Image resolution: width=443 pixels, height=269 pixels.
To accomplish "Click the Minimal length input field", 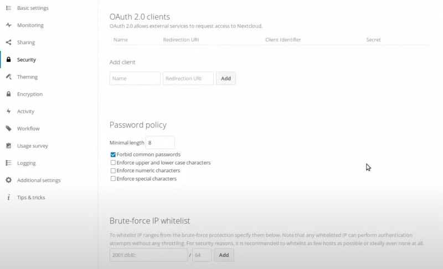I will point(160,143).
